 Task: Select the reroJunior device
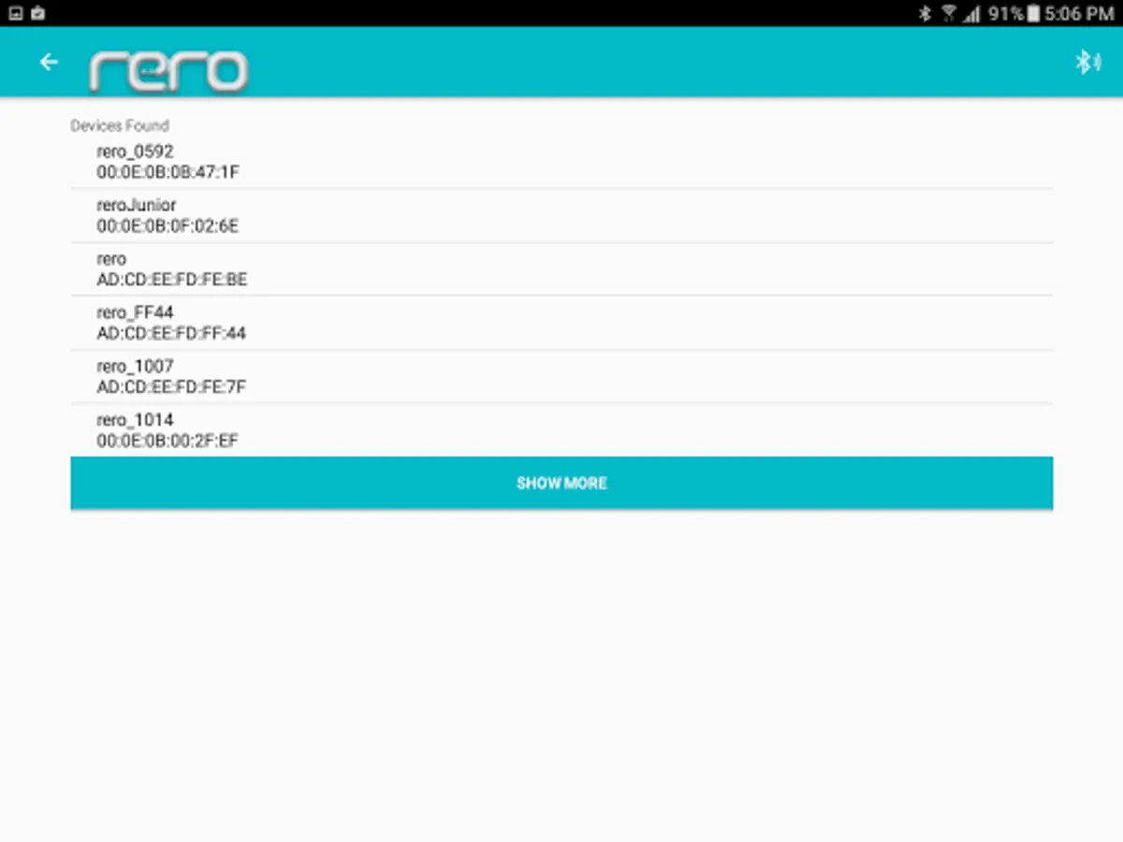pos(561,215)
